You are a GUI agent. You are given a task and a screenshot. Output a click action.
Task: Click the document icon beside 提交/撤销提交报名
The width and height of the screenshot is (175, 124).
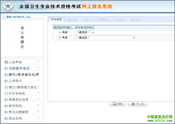coord(6,87)
